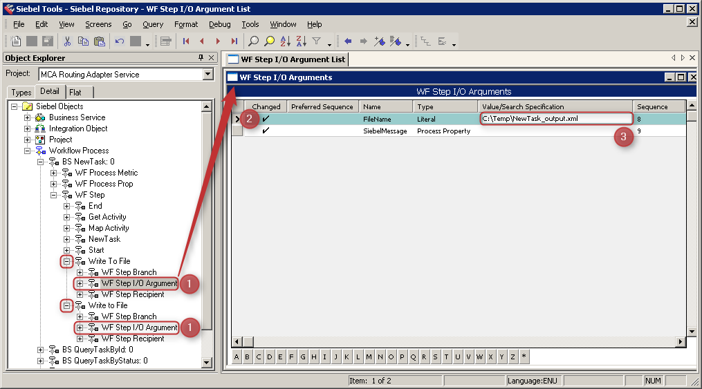Collapse the WF Step node
This screenshot has height=389, width=702.
click(x=54, y=195)
